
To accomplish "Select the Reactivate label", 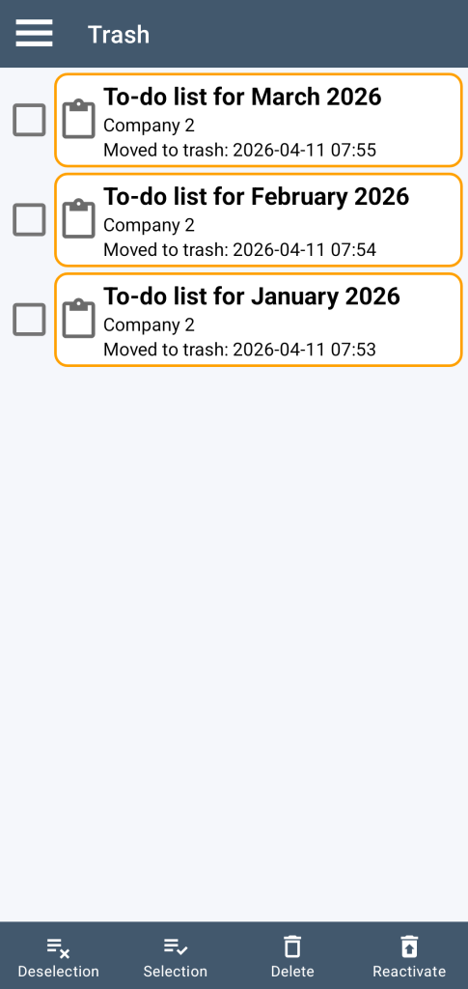I will pos(409,972).
